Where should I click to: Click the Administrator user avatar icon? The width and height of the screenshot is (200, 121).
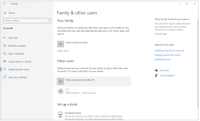61,91
